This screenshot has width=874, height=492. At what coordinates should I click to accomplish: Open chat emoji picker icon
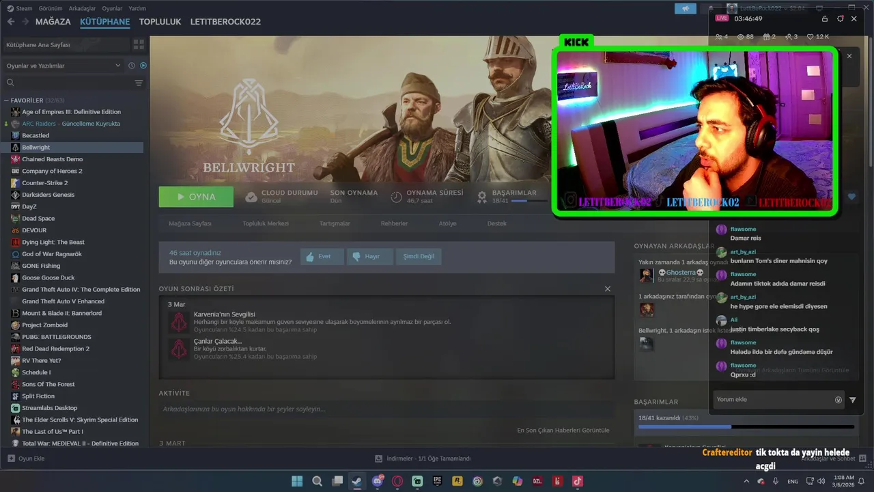(x=838, y=400)
